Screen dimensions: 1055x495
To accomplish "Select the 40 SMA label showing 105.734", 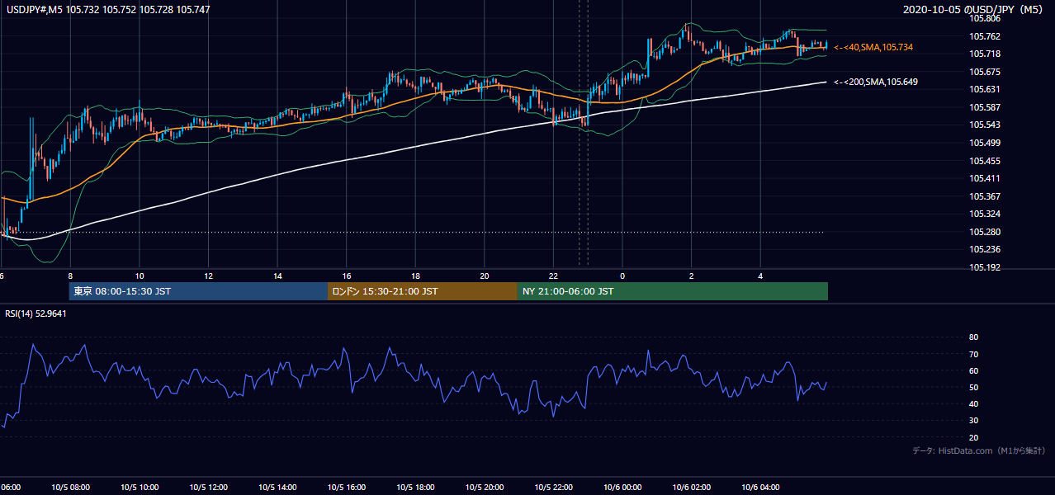I will pyautogui.click(x=873, y=48).
